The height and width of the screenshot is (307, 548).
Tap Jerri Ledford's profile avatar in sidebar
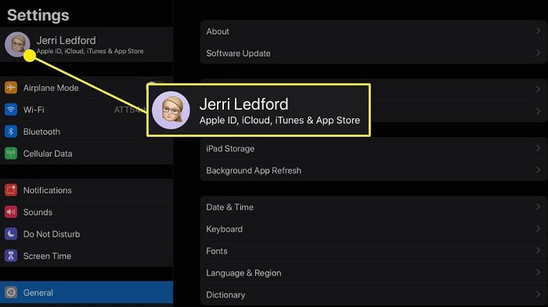(x=17, y=45)
